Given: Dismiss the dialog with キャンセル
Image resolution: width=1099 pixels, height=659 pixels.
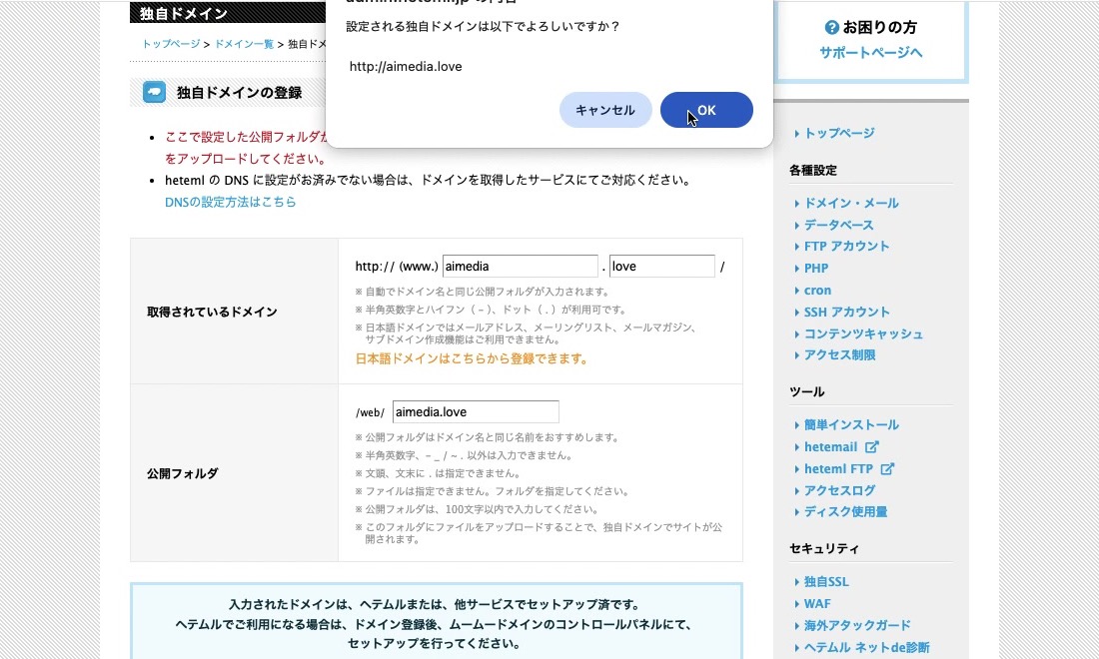Looking at the screenshot, I should (x=605, y=110).
